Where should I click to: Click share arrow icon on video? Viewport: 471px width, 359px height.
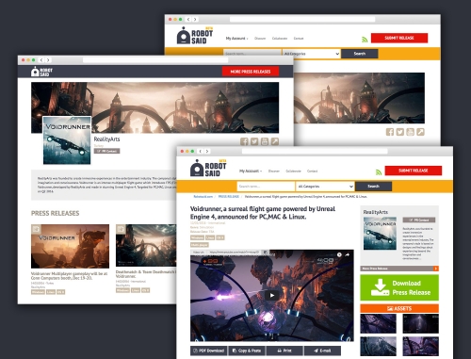pos(348,254)
